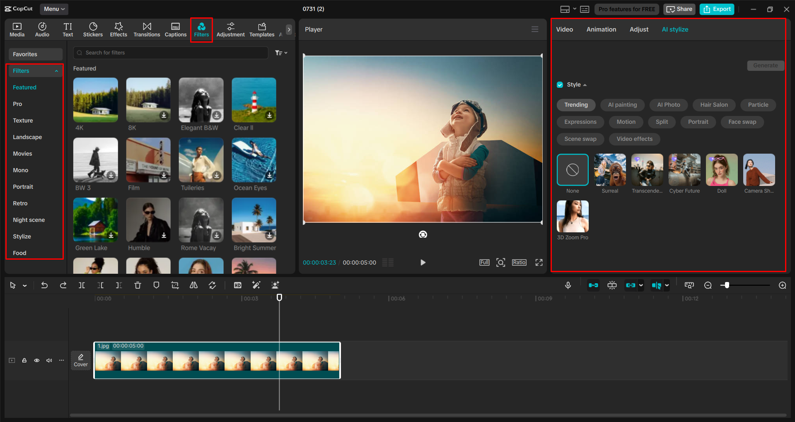Hide the track using eye icon
795x422 pixels.
point(37,360)
